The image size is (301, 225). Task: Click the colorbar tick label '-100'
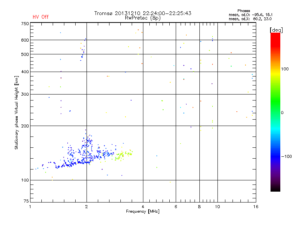point(287,156)
